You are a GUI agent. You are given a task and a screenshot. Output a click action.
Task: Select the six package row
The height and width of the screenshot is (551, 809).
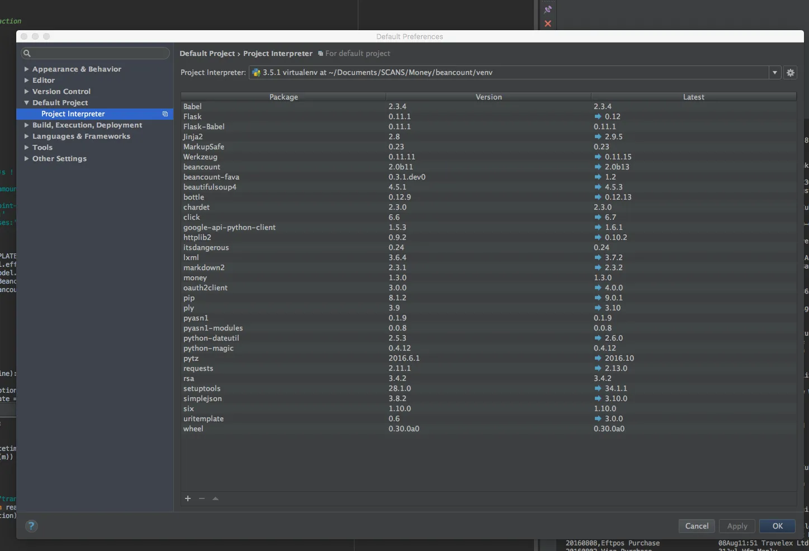(489, 408)
